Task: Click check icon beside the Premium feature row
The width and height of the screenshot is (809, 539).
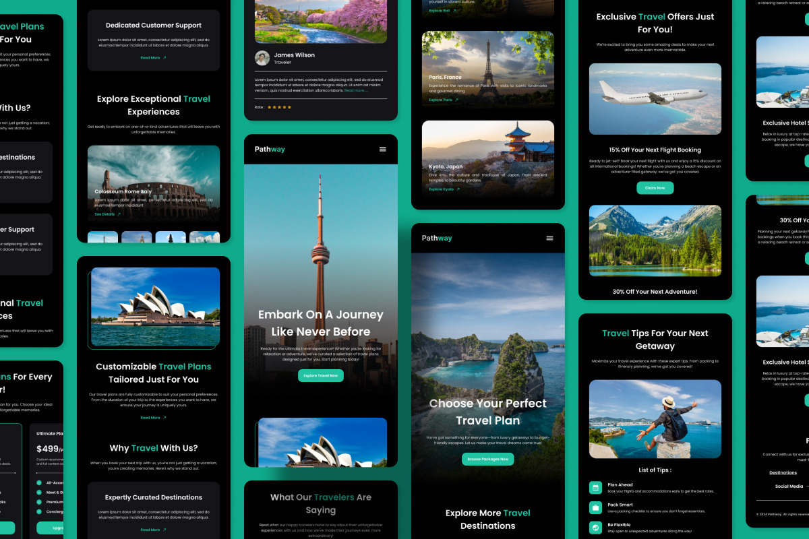Action: tap(40, 502)
